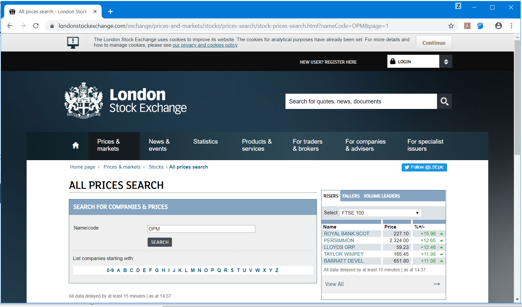Open the Chrome profile avatar icon

point(499,26)
